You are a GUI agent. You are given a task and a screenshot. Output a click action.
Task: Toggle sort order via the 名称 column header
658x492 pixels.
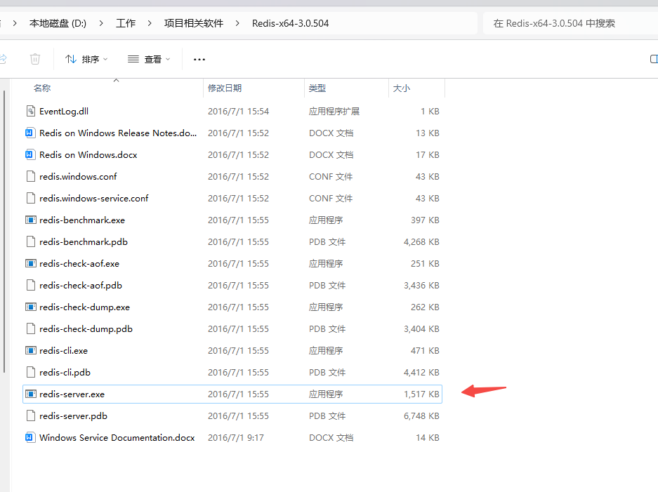tap(42, 88)
